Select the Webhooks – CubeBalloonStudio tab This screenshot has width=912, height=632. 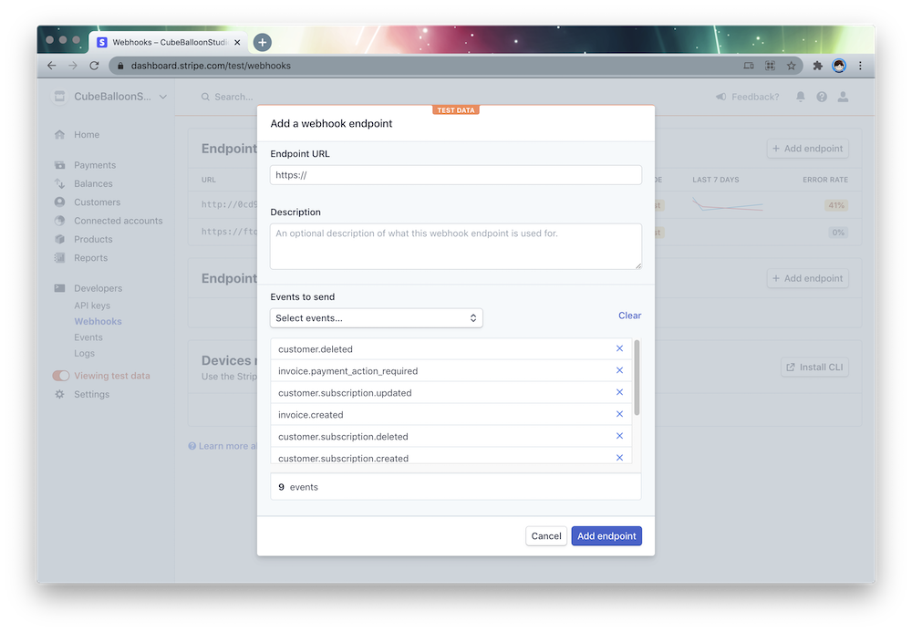tap(169, 43)
